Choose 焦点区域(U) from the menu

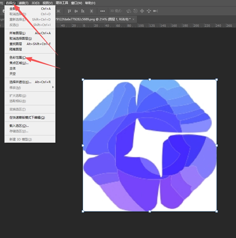click(19, 63)
